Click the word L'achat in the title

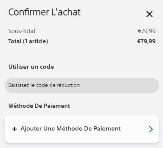66,12
